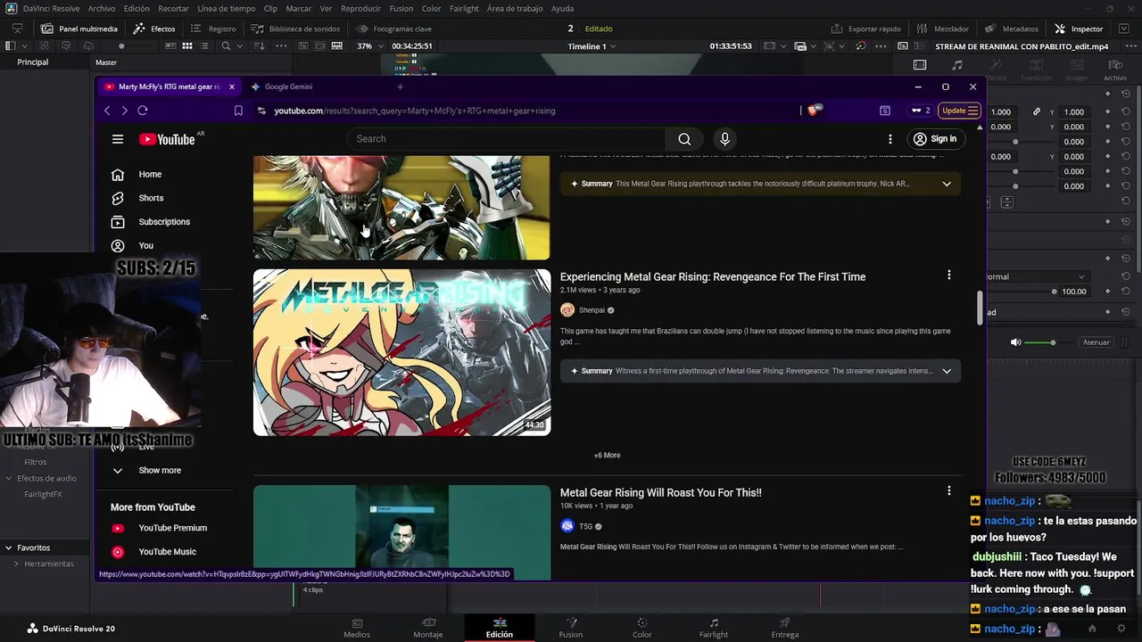Toggle keyframe diamond on Zoom 1.000 row
This screenshot has height=642, width=1142.
1107,111
